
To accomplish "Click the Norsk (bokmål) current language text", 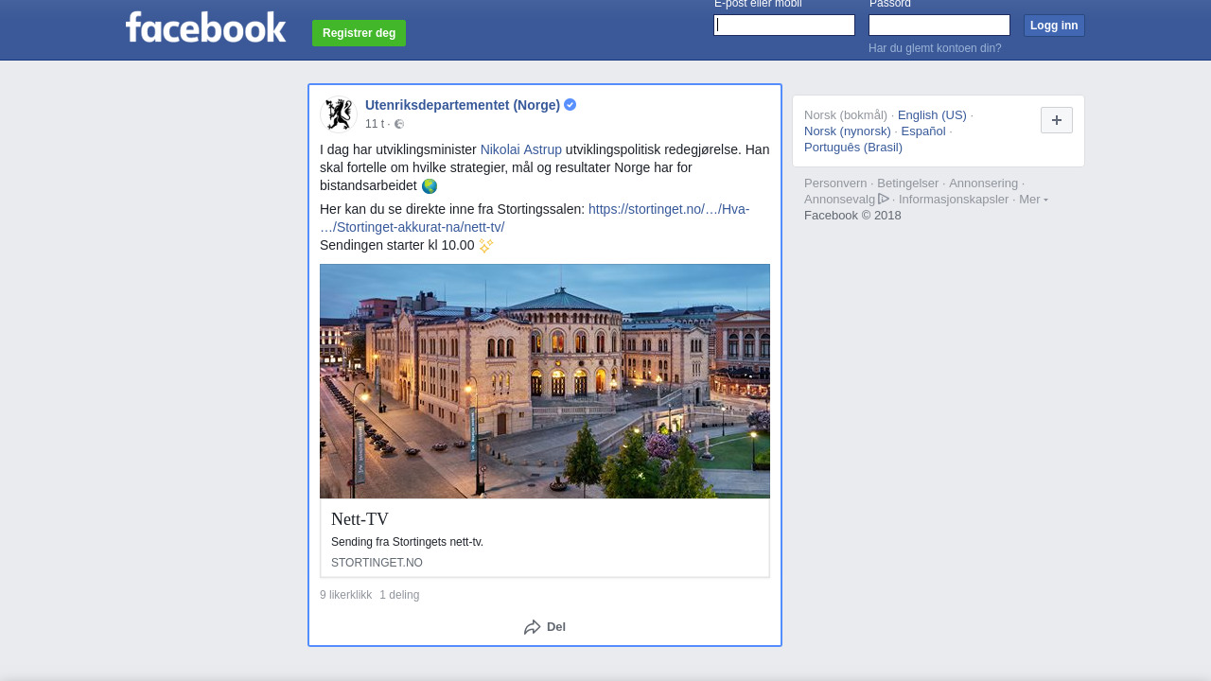I will coord(846,115).
